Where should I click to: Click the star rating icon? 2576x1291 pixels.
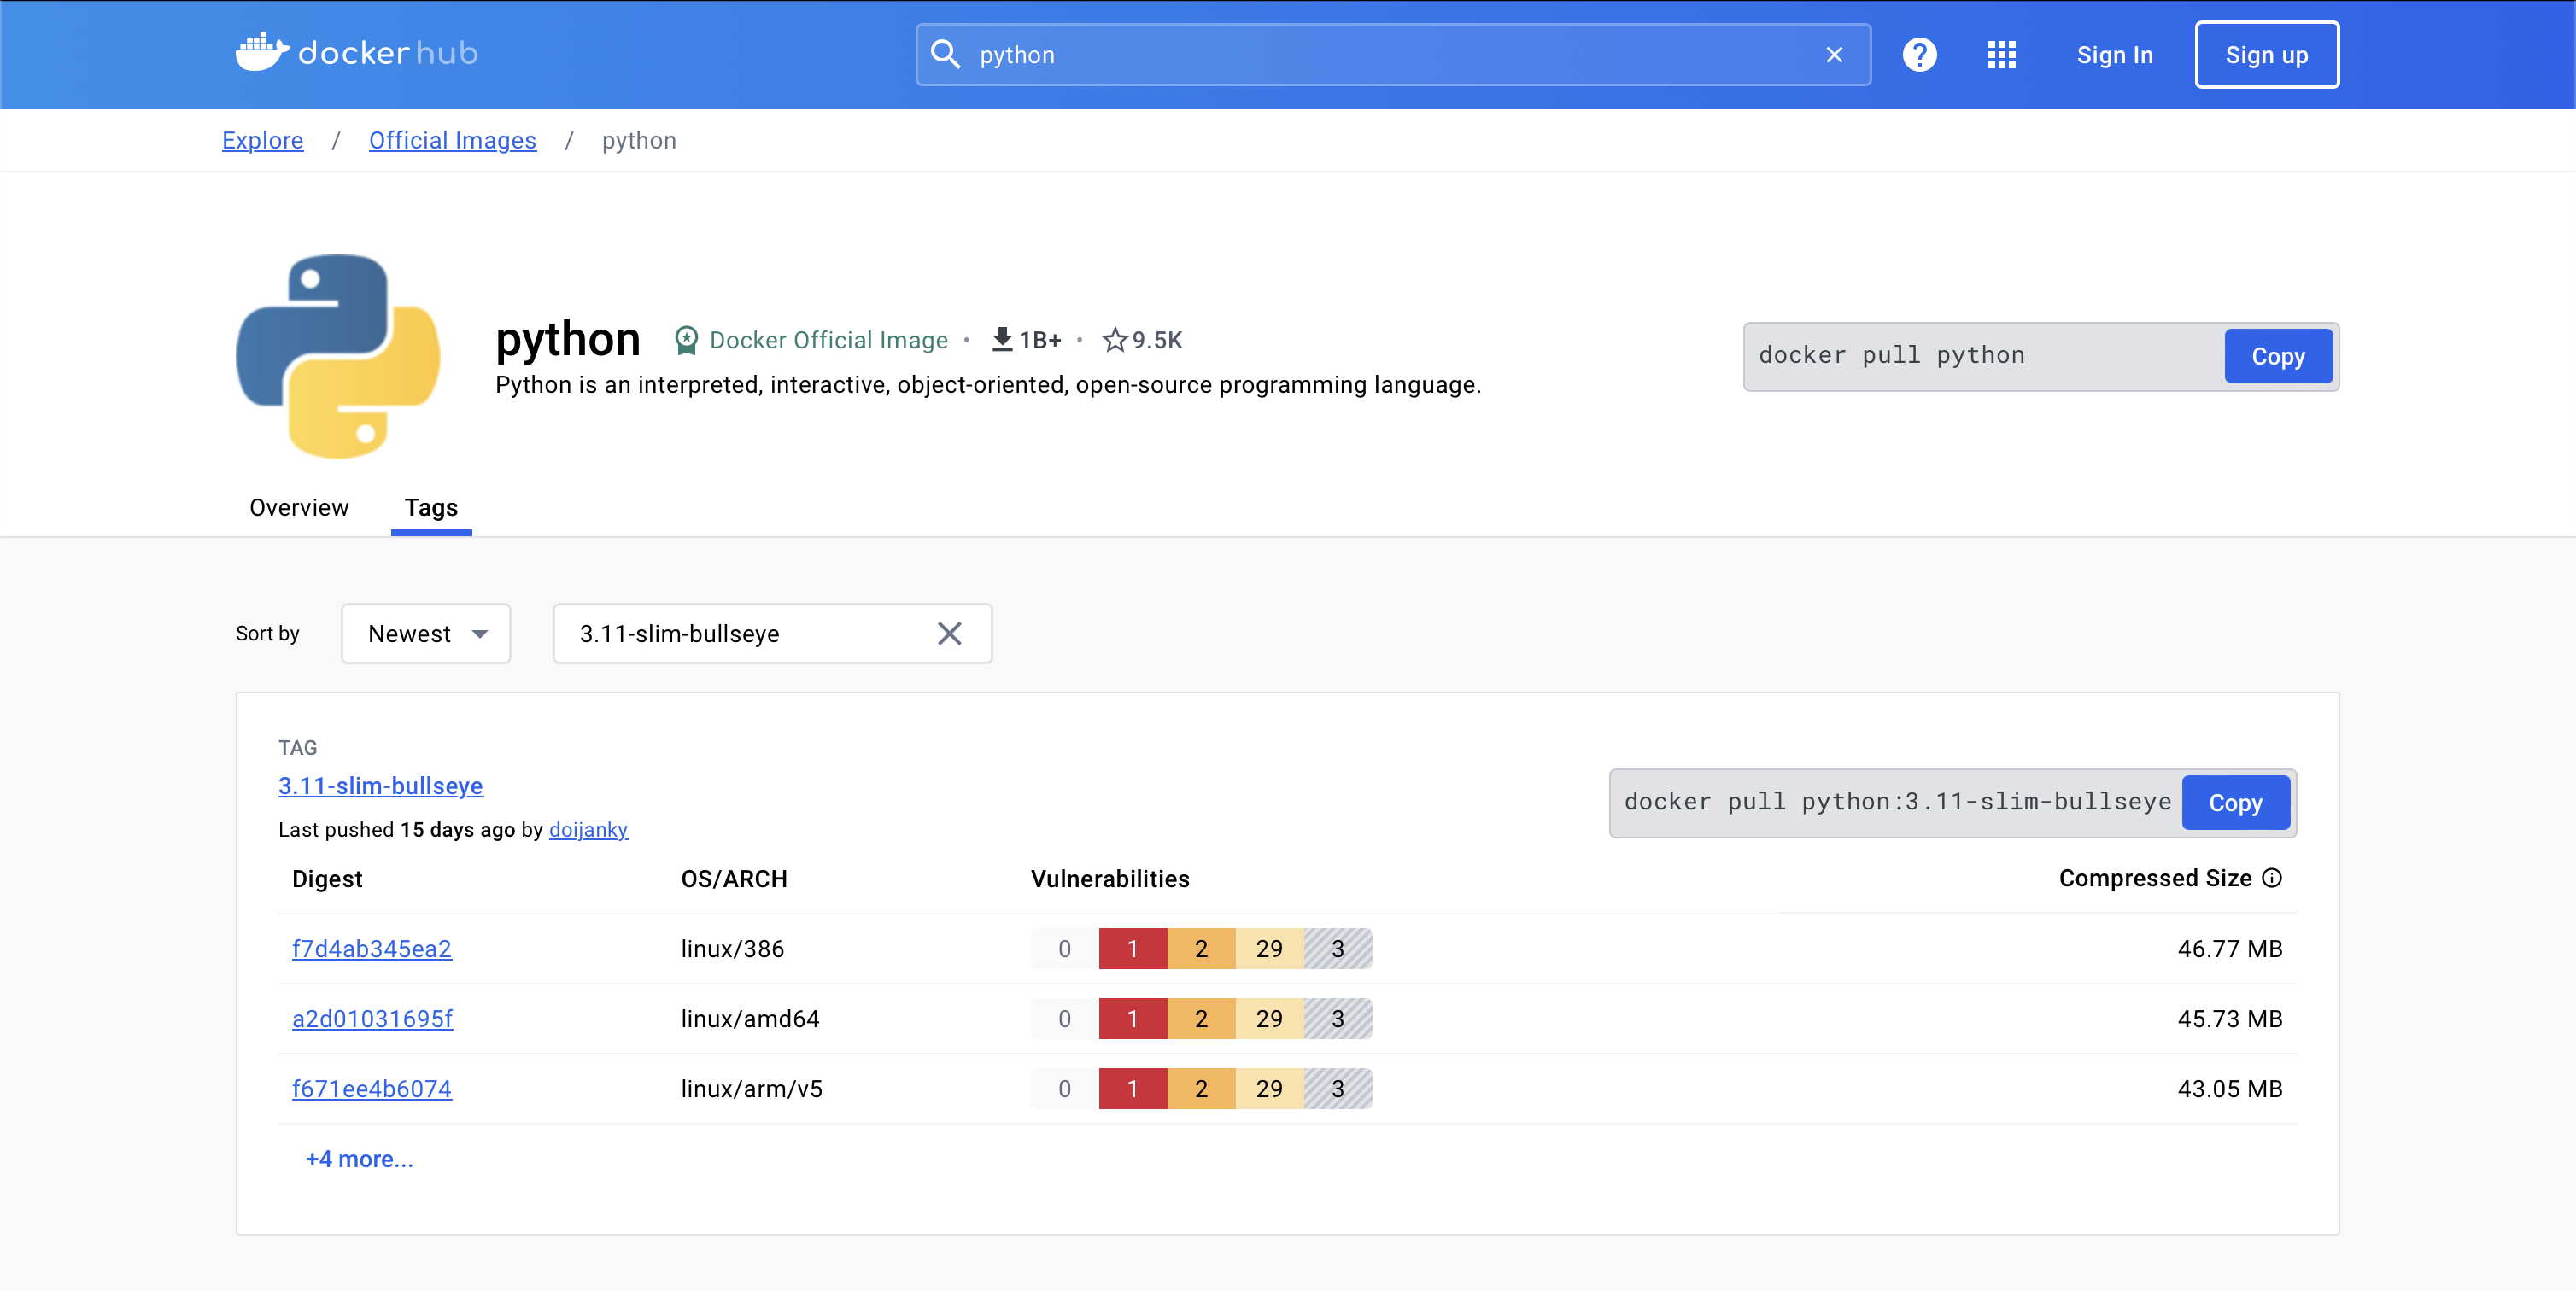tap(1114, 340)
